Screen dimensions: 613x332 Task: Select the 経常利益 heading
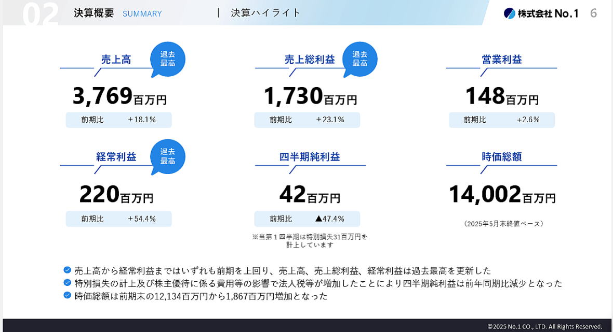pyautogui.click(x=116, y=156)
